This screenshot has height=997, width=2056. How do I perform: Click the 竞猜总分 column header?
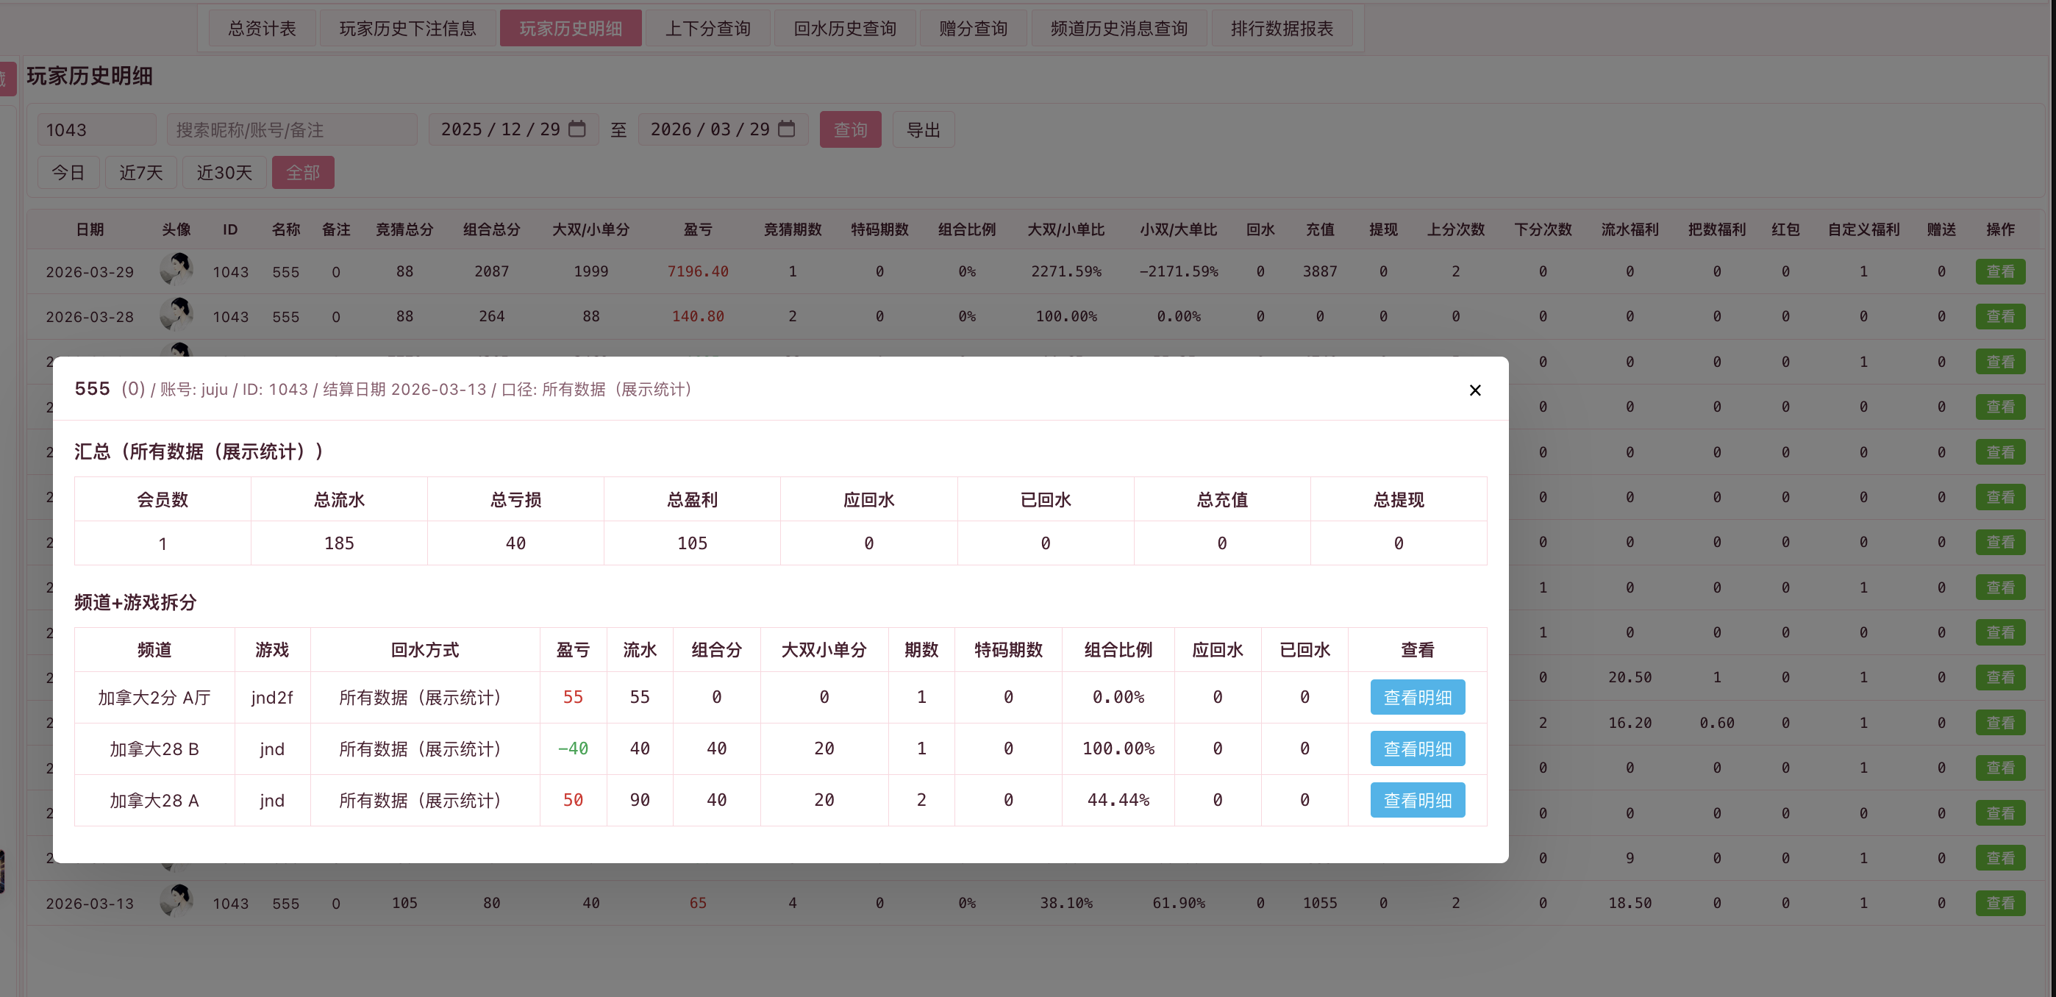coord(404,229)
